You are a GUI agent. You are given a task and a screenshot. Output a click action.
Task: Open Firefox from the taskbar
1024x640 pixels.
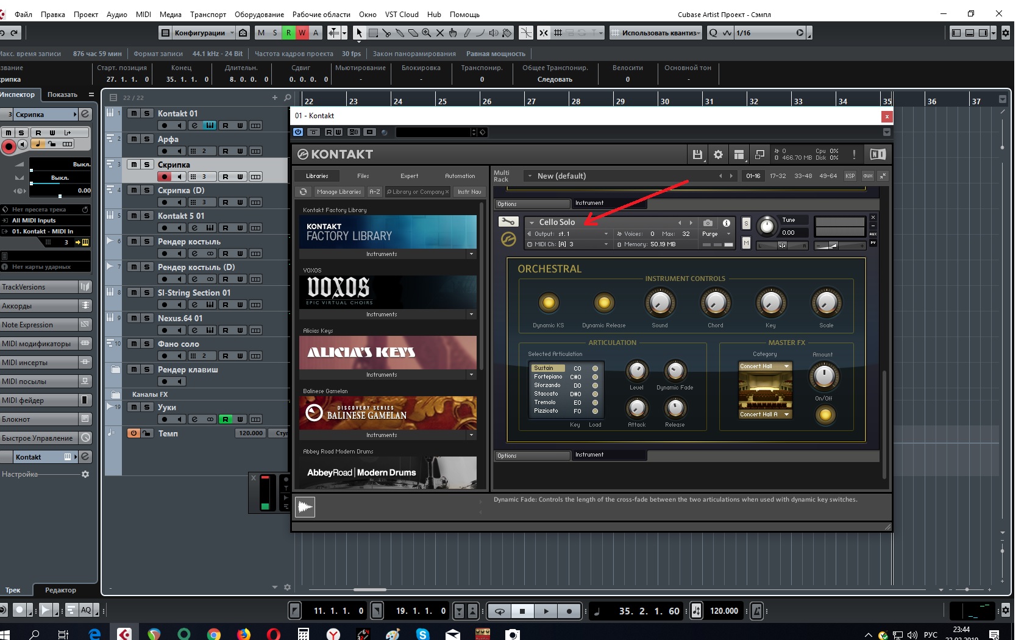(x=243, y=634)
